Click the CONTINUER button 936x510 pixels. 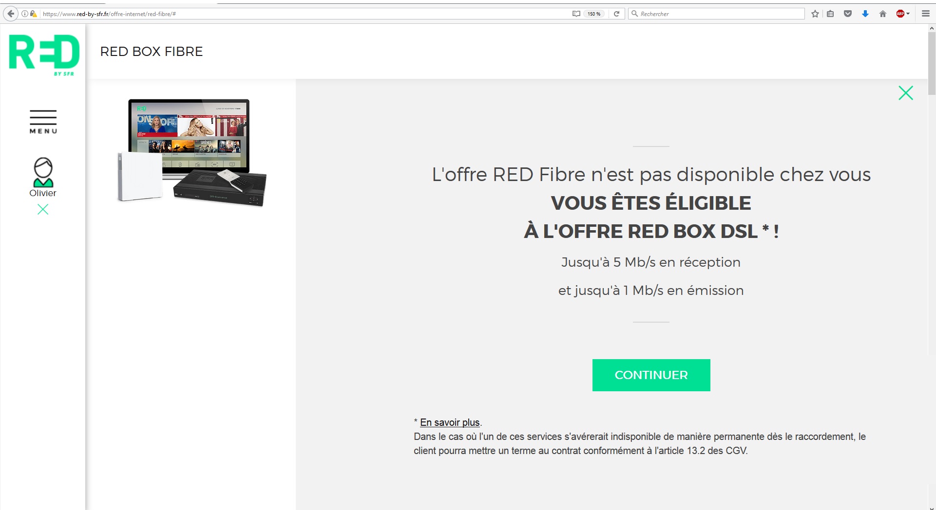pos(651,375)
